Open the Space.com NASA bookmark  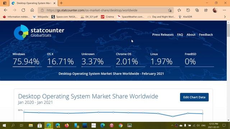(64, 17)
